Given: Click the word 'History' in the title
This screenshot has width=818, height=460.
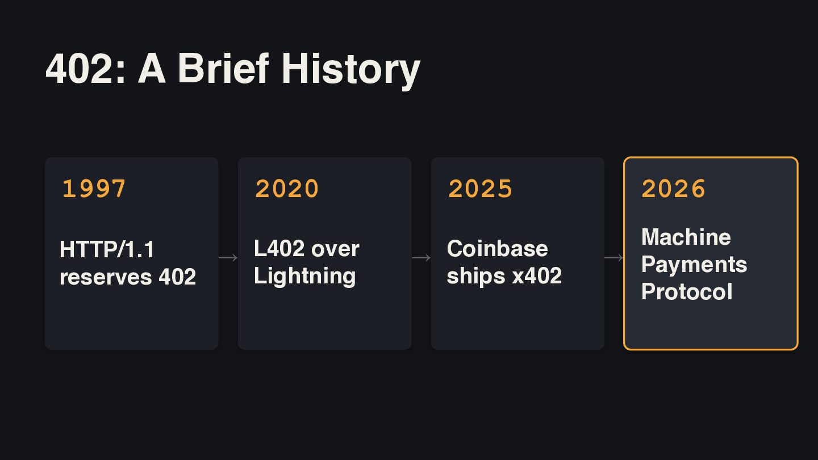Looking at the screenshot, I should tap(350, 69).
